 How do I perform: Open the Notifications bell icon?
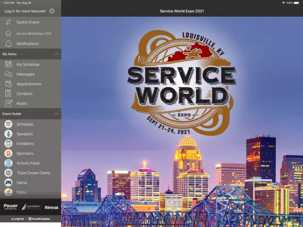click(x=8, y=44)
